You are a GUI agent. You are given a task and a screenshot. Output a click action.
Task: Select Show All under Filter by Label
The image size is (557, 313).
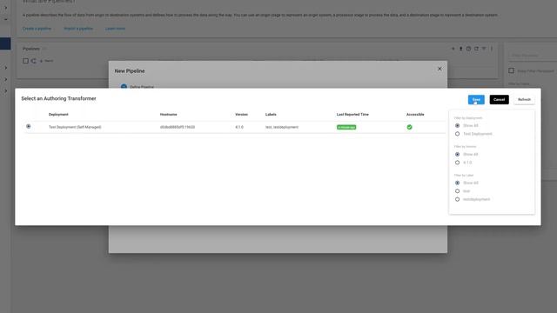(x=457, y=183)
